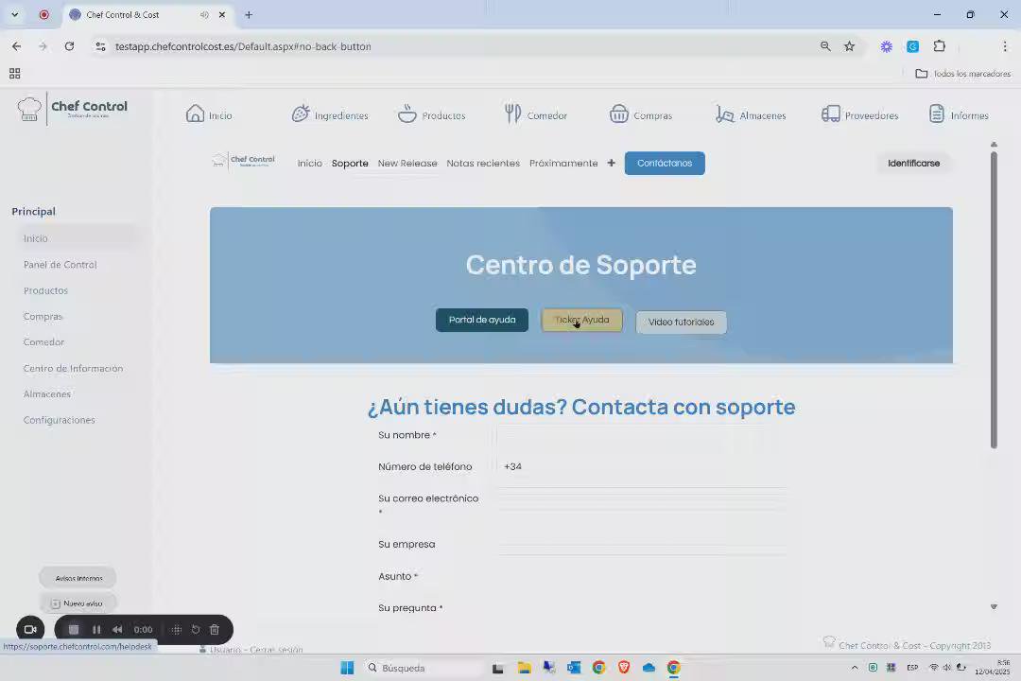1021x681 pixels.
Task: Select Productos in the Principal sidebar
Action: [x=45, y=290]
